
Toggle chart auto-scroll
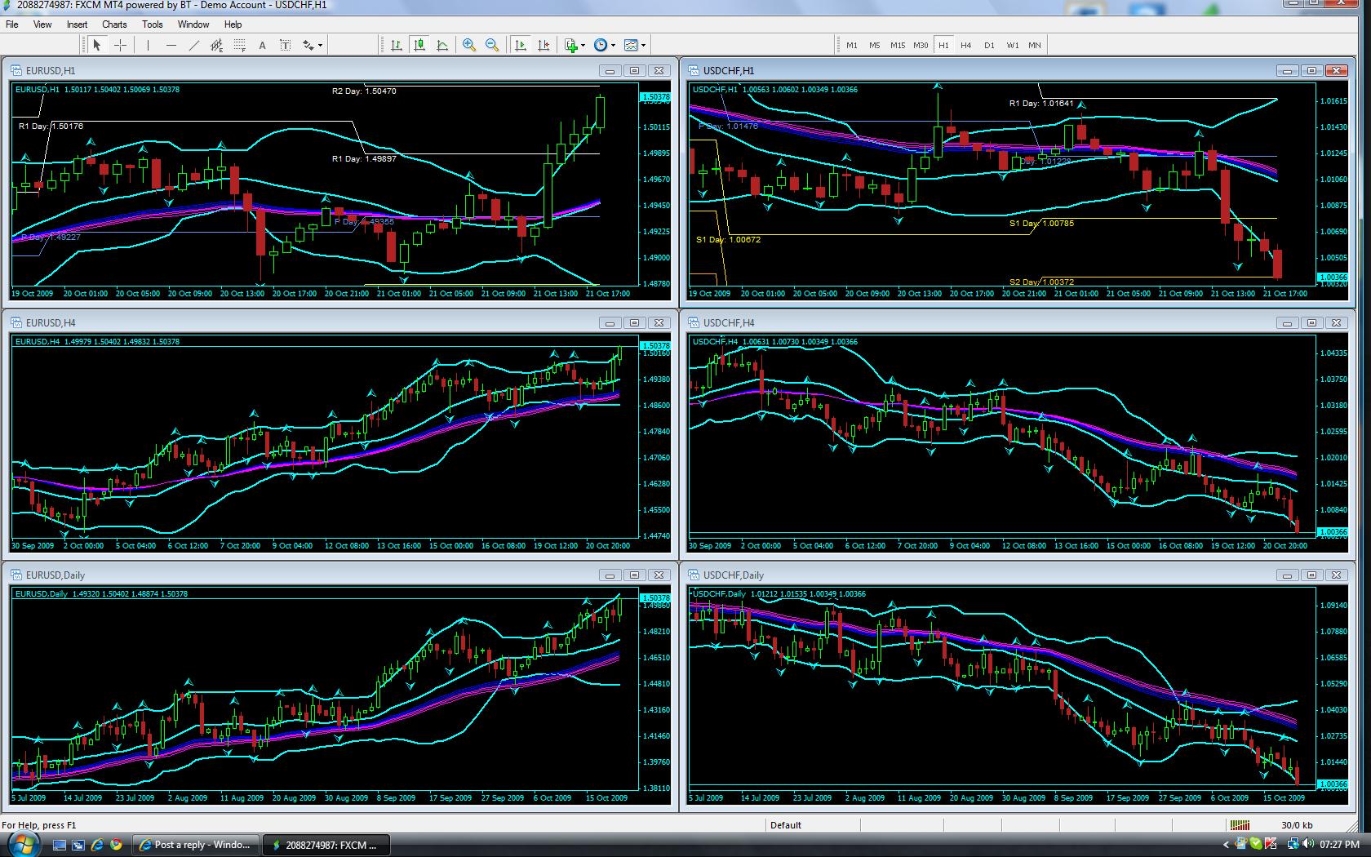click(521, 45)
